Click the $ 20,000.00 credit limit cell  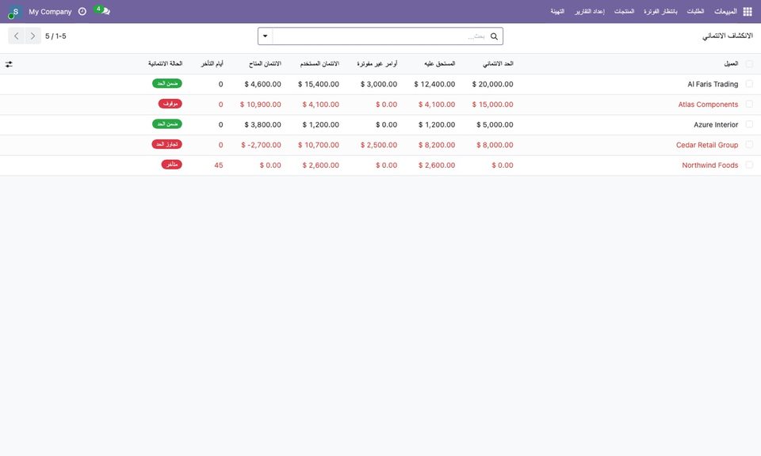[x=492, y=85]
